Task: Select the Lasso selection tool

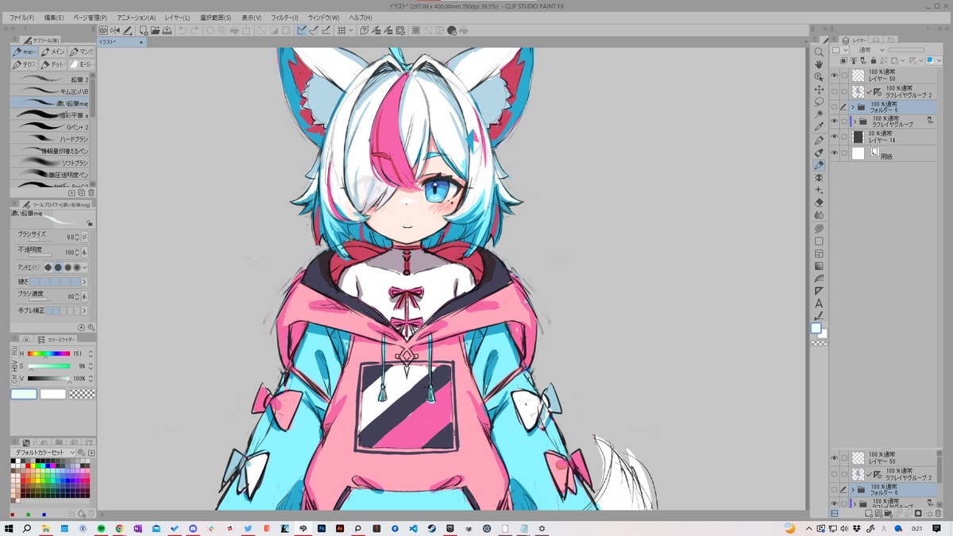Action: point(819,102)
